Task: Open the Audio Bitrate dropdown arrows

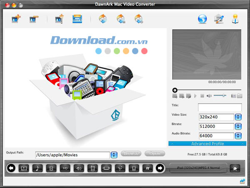Action: [238, 135]
